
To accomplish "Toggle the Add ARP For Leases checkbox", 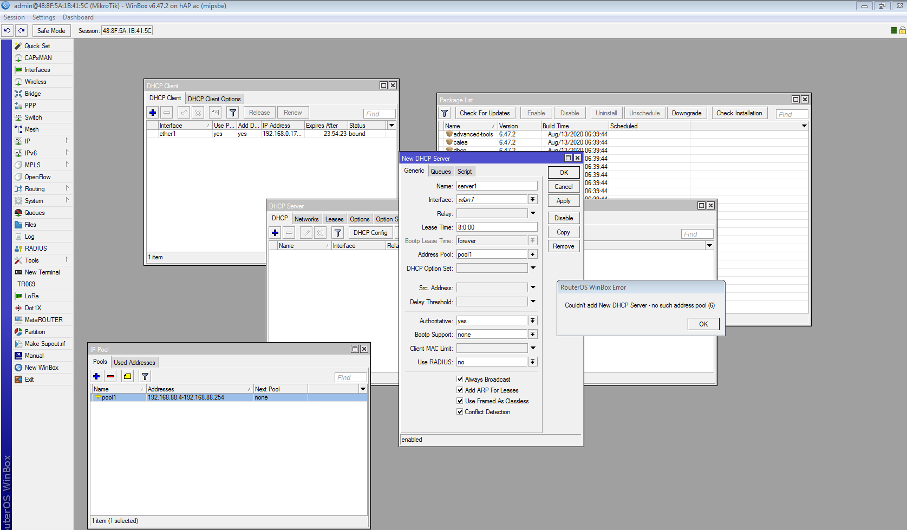I will (x=460, y=390).
